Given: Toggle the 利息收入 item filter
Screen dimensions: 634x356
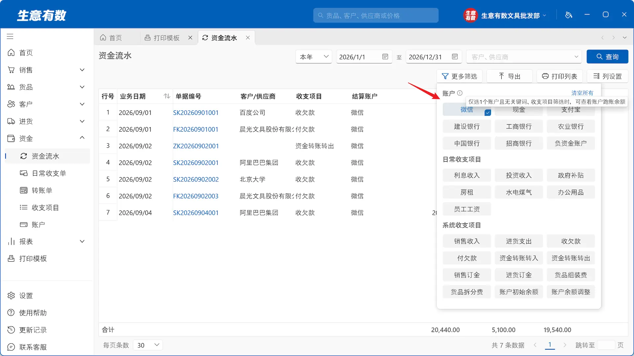Looking at the screenshot, I should tap(467, 175).
